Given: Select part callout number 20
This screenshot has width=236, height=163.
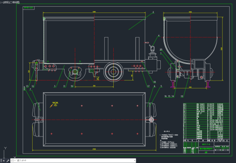Looking at the screenshot, I should pyautogui.click(x=161, y=50).
